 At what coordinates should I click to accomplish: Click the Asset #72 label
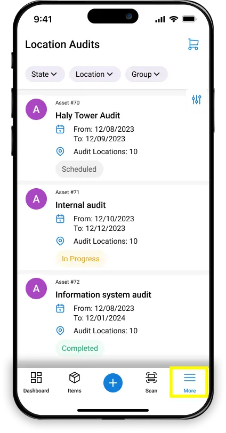click(x=67, y=282)
